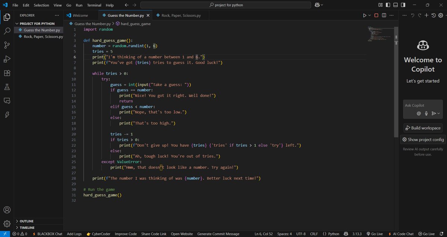Run the Python file with play icon
The image size is (447, 237).
[365, 15]
